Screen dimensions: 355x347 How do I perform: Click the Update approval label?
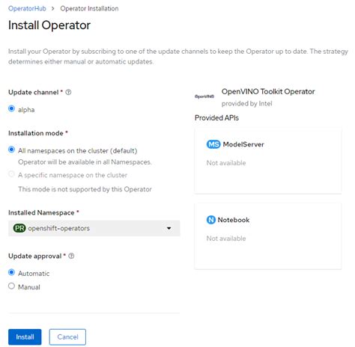(x=35, y=256)
